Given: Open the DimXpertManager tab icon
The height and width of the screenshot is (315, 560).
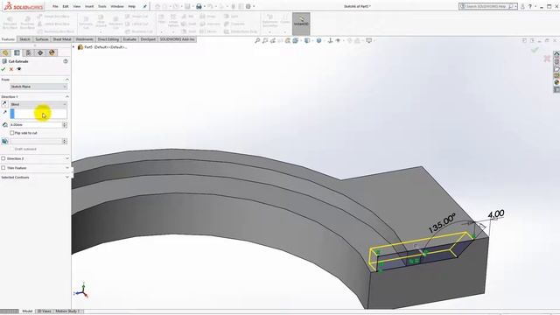Looking at the screenshot, I should coord(40,52).
